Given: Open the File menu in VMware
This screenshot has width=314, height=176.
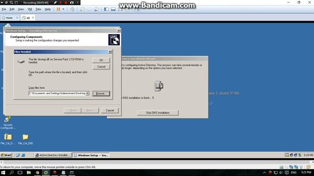Looking at the screenshot, I should [x=4, y=9].
